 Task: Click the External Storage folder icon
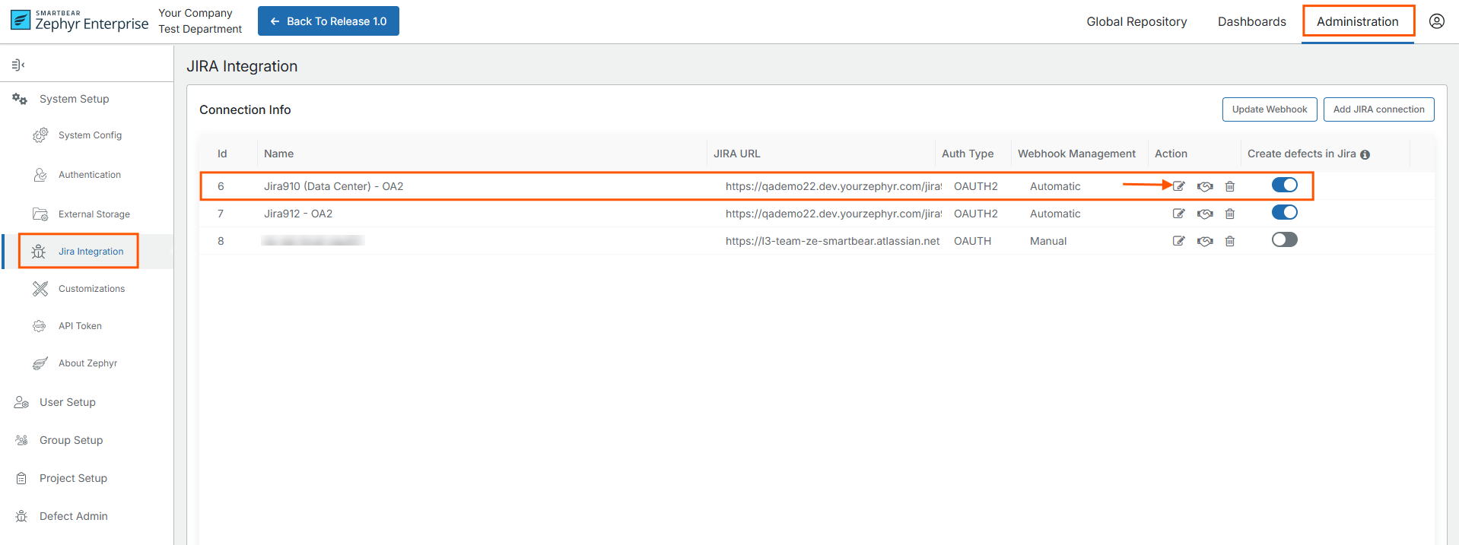[x=40, y=214]
